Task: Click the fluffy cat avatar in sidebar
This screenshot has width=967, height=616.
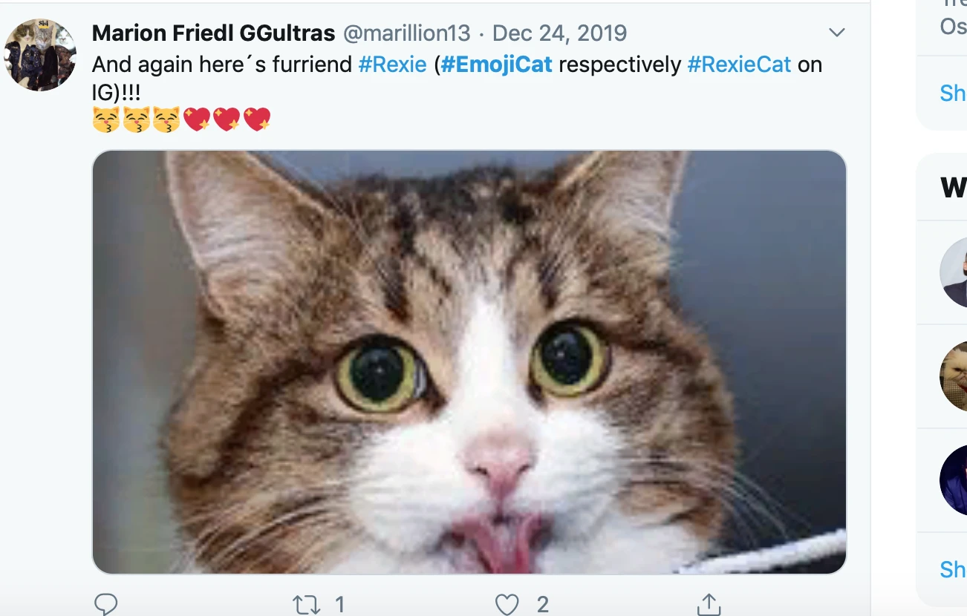Action: [956, 376]
